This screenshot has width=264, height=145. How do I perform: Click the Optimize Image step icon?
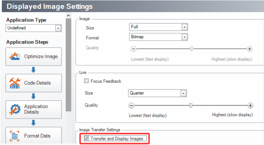[x=15, y=56]
